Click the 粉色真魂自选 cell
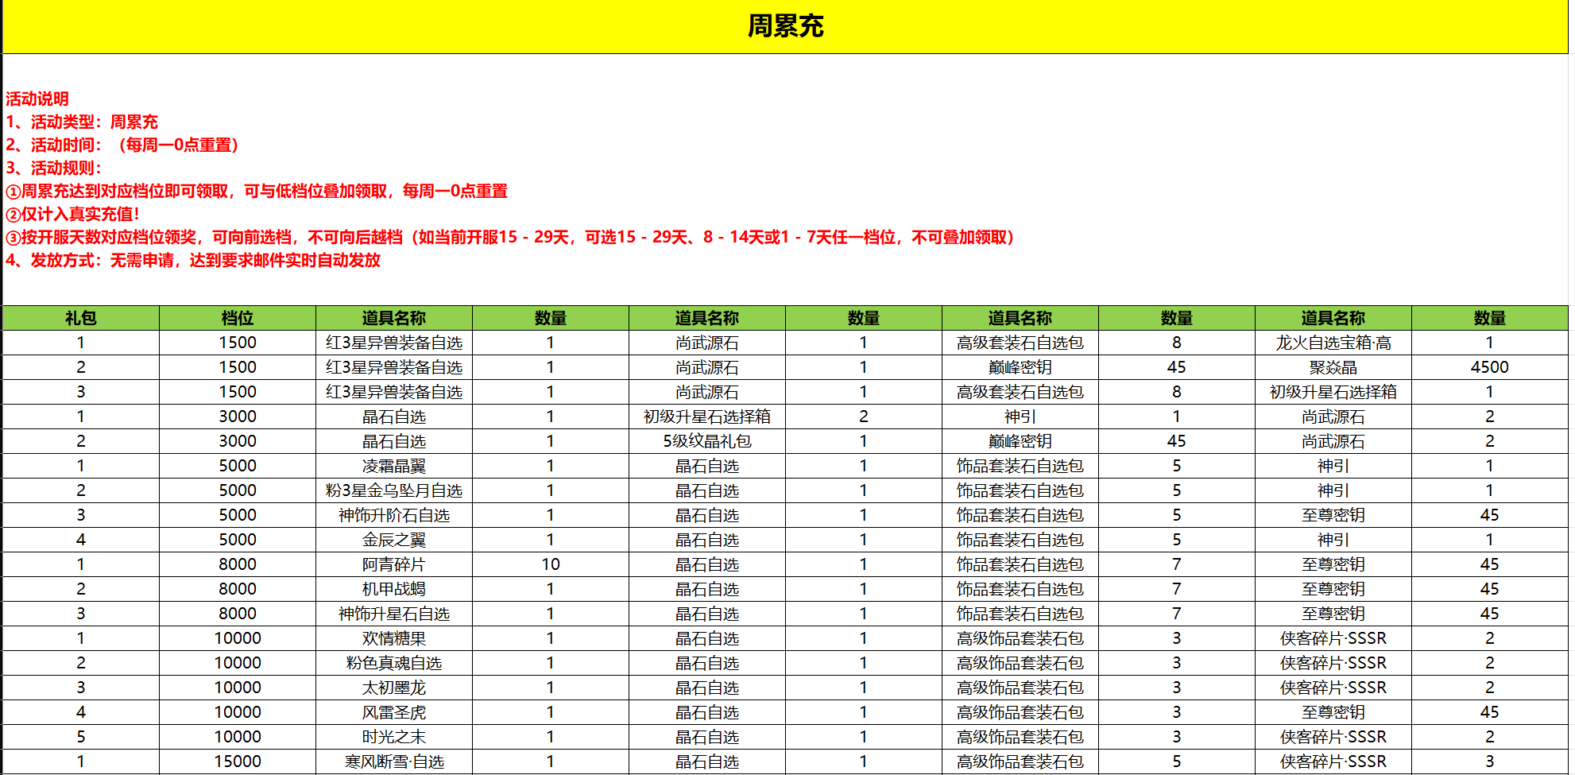 (393, 663)
